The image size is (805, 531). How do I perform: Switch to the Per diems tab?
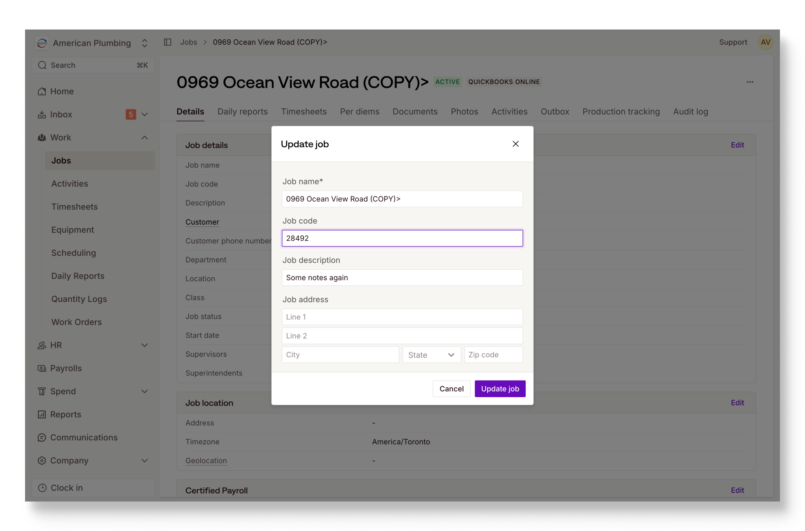[x=359, y=111]
